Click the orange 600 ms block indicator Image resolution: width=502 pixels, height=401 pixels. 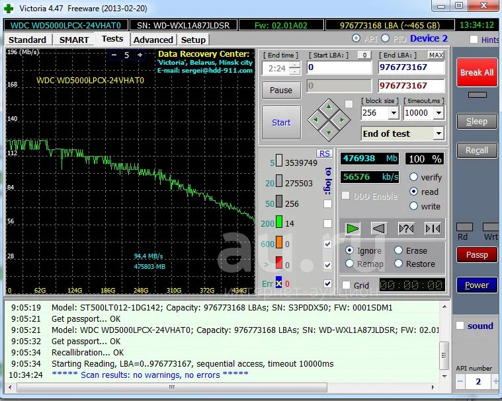279,242
